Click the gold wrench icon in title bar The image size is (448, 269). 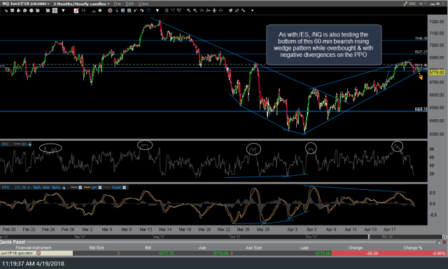tap(405, 4)
